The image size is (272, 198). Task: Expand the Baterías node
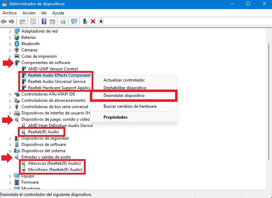(10, 38)
